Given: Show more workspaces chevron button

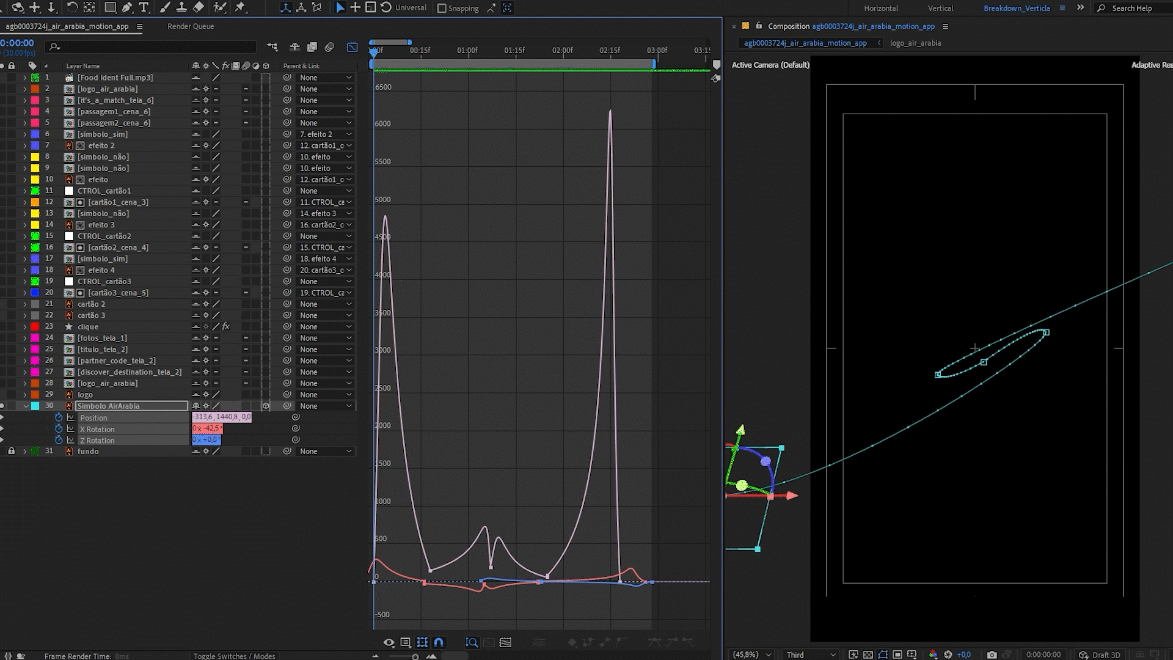Looking at the screenshot, I should click(x=1080, y=8).
